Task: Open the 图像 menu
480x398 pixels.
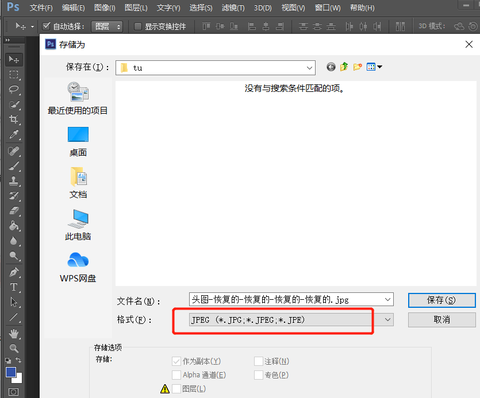Action: 105,7
